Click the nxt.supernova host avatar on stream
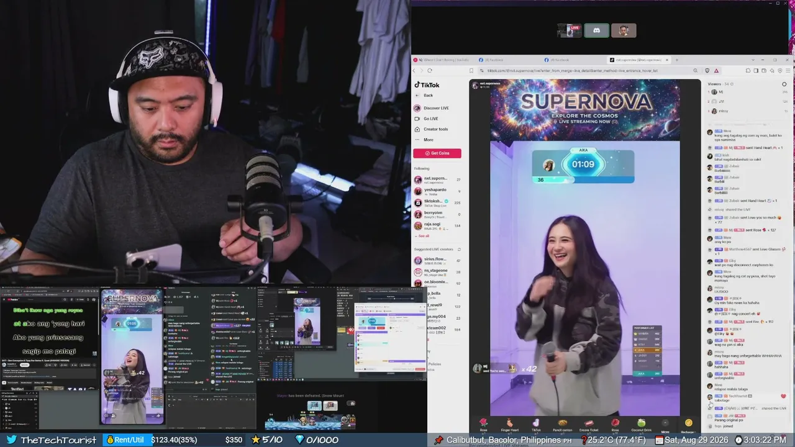Image resolution: width=795 pixels, height=447 pixels. point(475,85)
